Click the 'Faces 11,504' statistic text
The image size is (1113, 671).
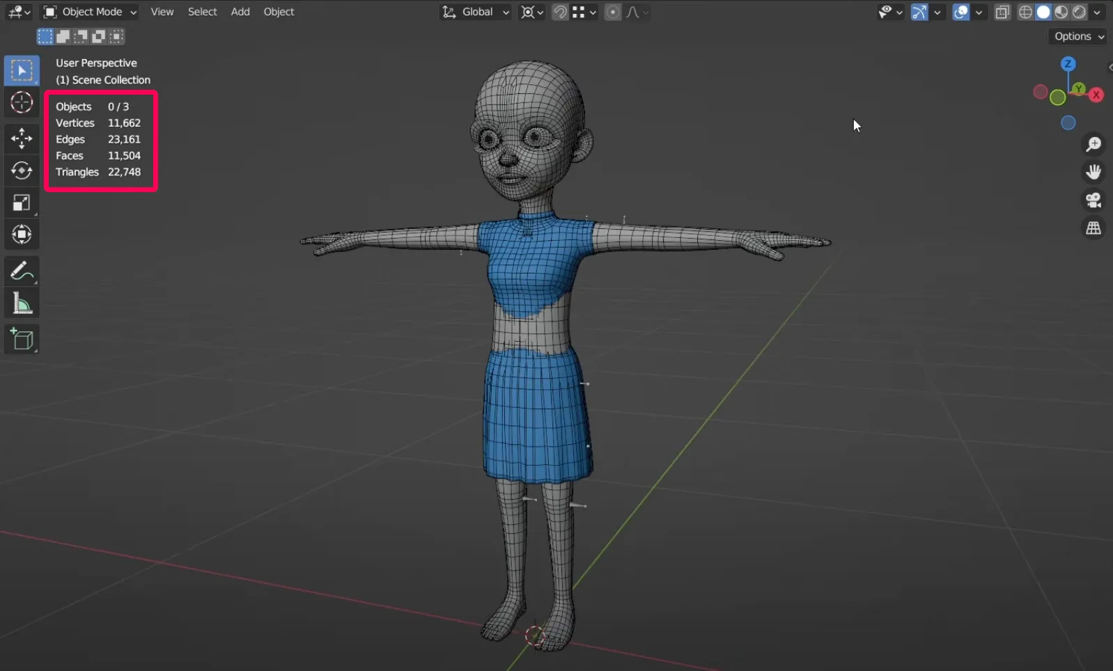[x=98, y=156]
